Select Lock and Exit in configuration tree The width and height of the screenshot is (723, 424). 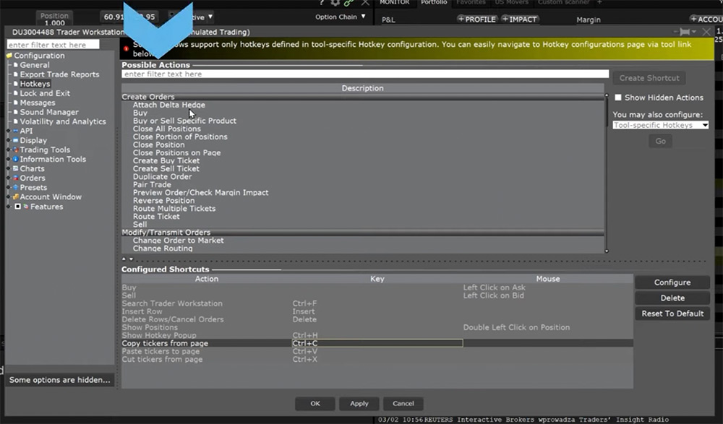(45, 94)
